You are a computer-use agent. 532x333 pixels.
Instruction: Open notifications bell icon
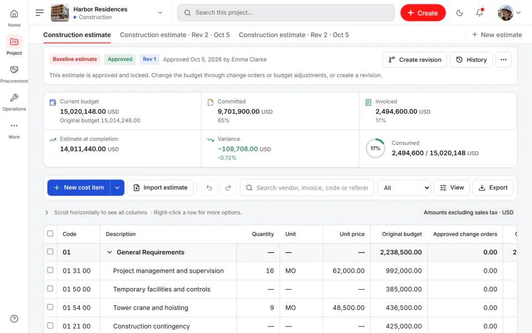tap(479, 13)
